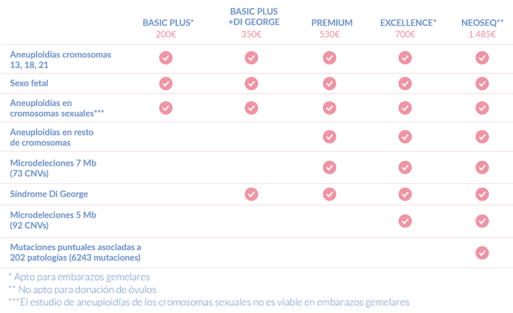
Task: Click Excellence checkmark for Microdeleciones 5 Mb
Action: 405,220
